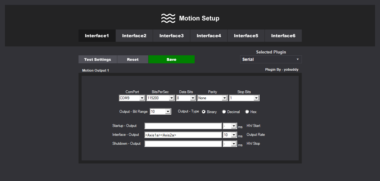The image size is (380, 181).
Task: Click the Reset button
Action: 133,59
